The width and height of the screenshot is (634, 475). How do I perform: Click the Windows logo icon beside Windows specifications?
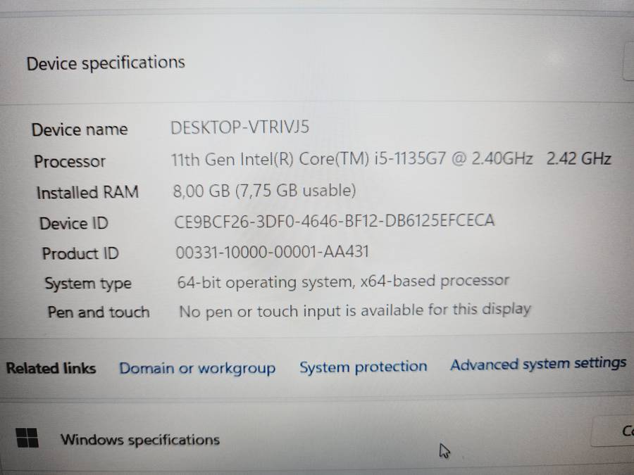[x=27, y=438]
